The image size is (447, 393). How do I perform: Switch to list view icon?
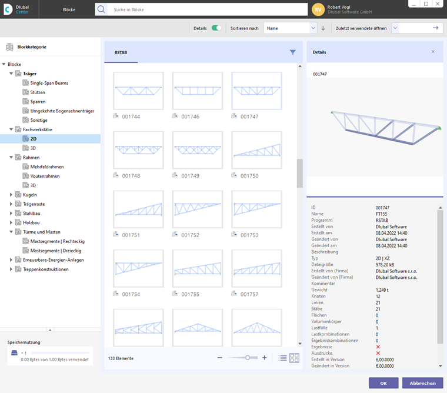[282, 358]
